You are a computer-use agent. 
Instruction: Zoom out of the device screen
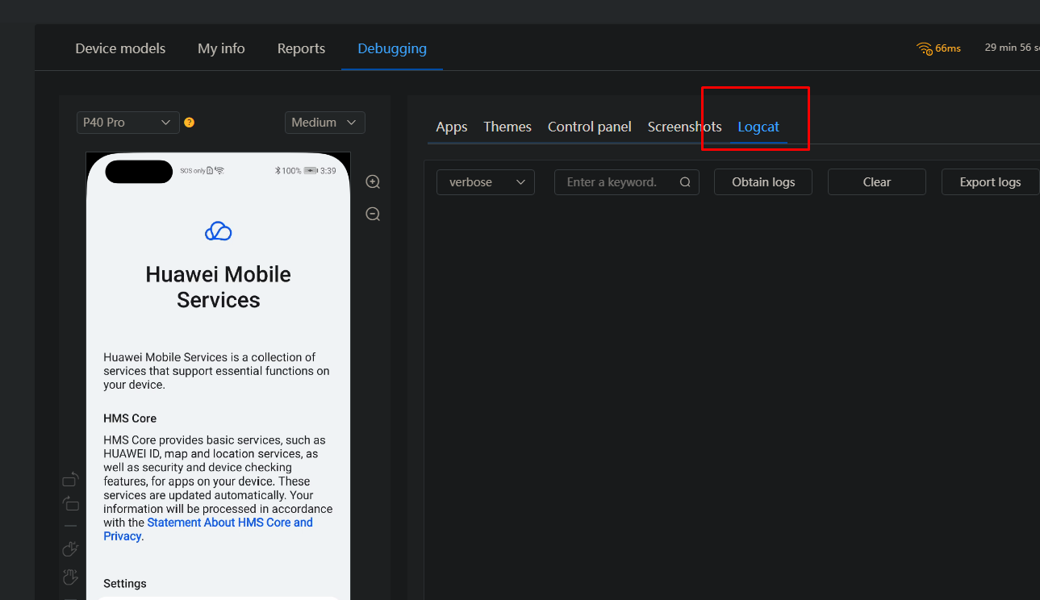372,214
